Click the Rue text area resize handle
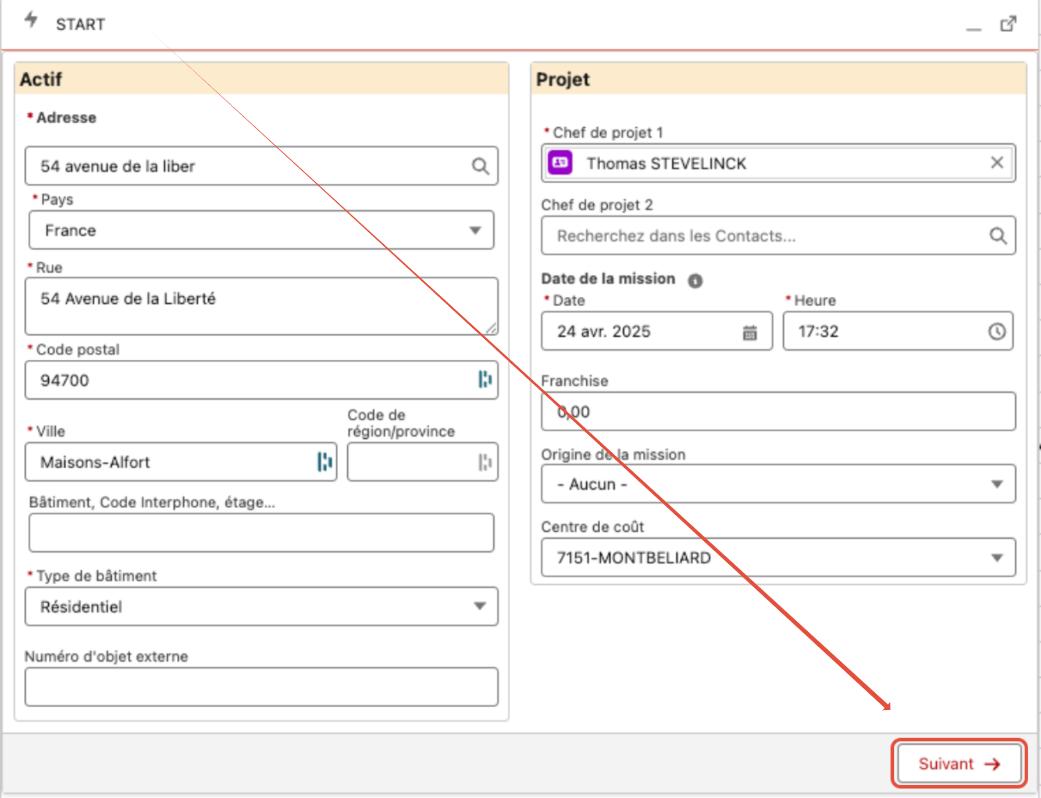This screenshot has width=1041, height=798. 491,328
